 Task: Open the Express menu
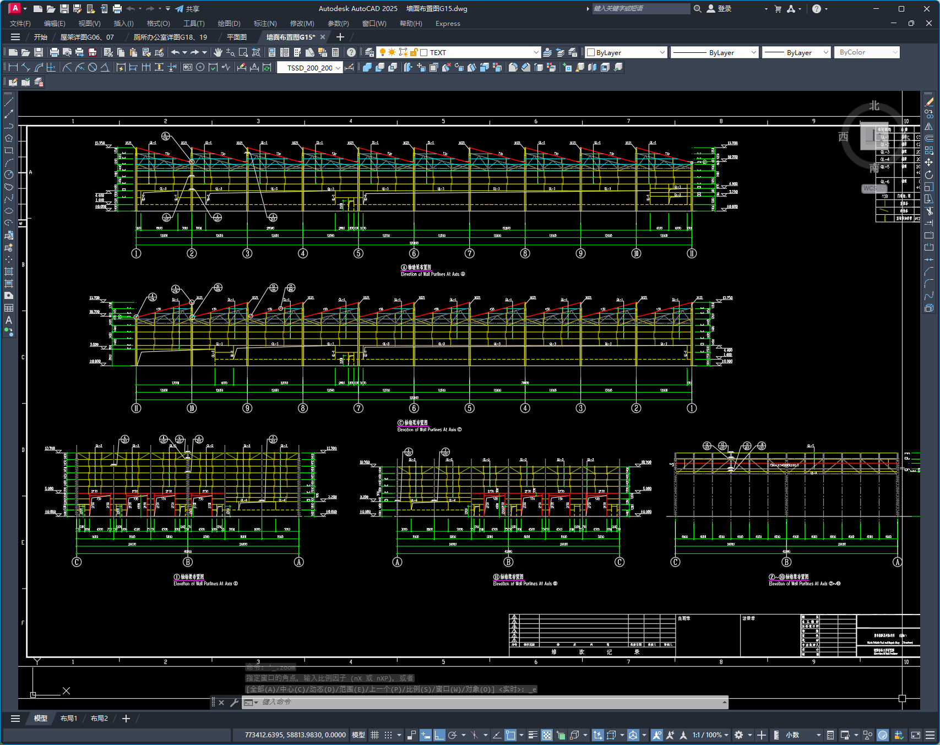(448, 24)
